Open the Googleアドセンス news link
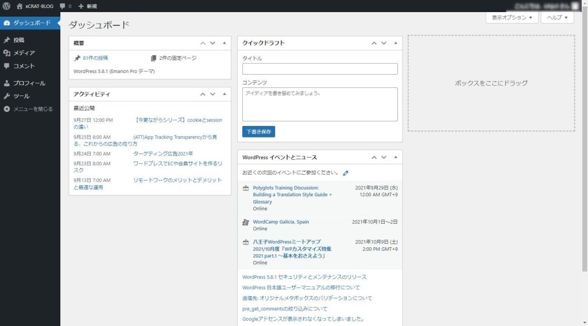This screenshot has height=326, width=588. pyautogui.click(x=303, y=319)
